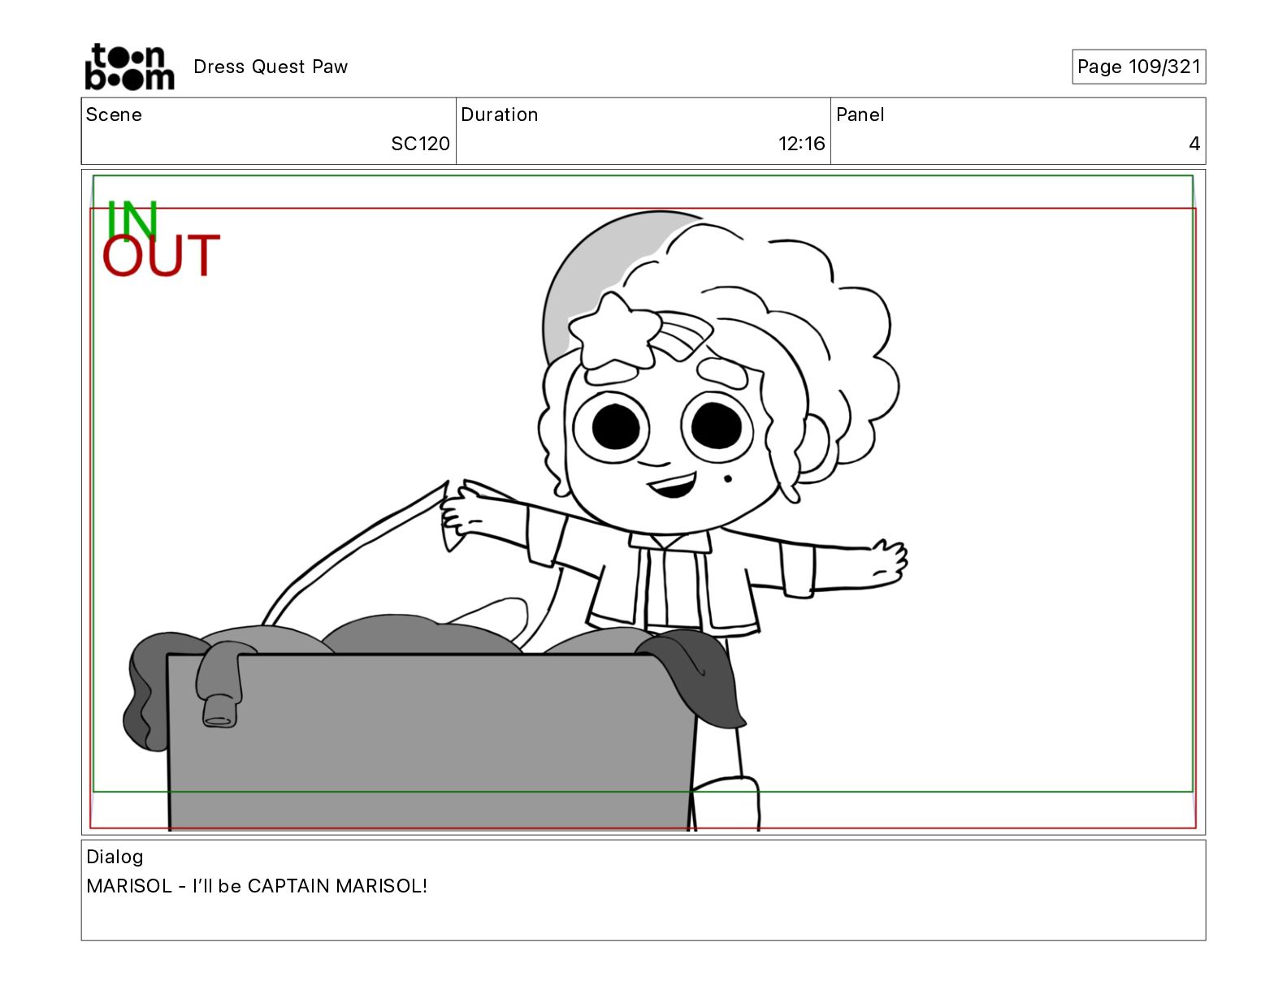Click the green 'IN' camera label
Screen dimensions: 1287x994
point(132,219)
